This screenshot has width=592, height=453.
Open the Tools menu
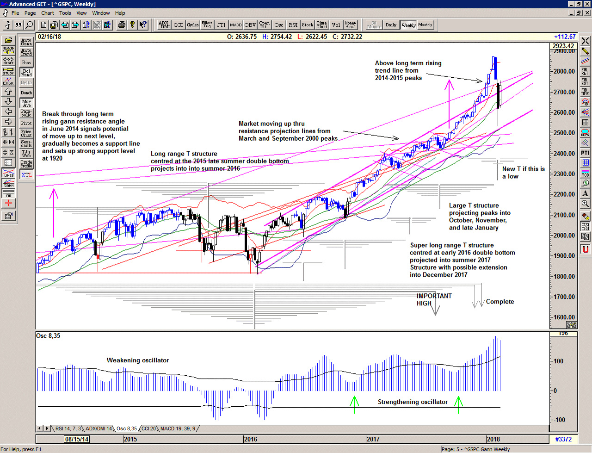pos(65,13)
